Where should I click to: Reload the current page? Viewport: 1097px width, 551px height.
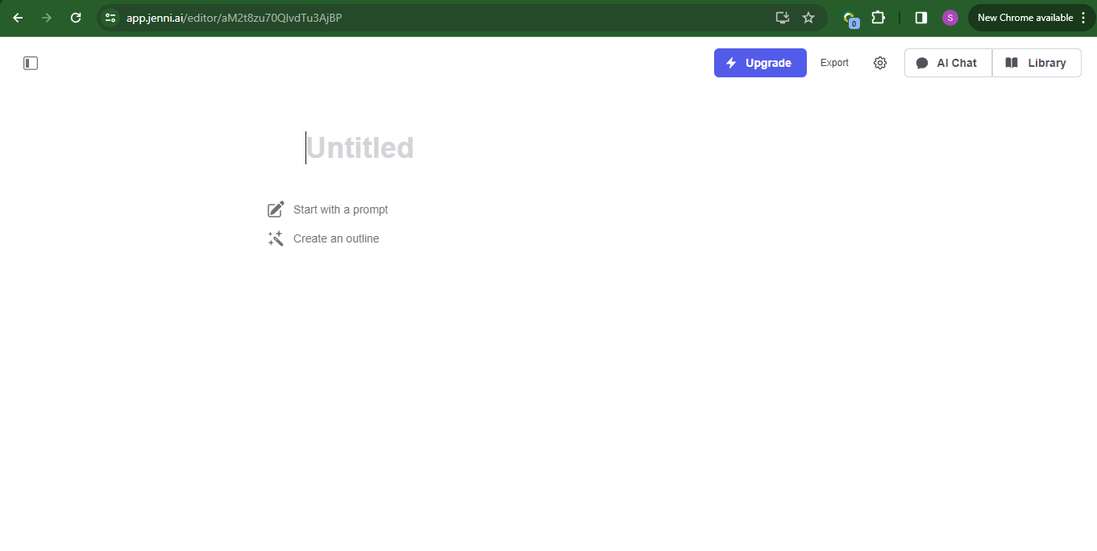[x=76, y=18]
